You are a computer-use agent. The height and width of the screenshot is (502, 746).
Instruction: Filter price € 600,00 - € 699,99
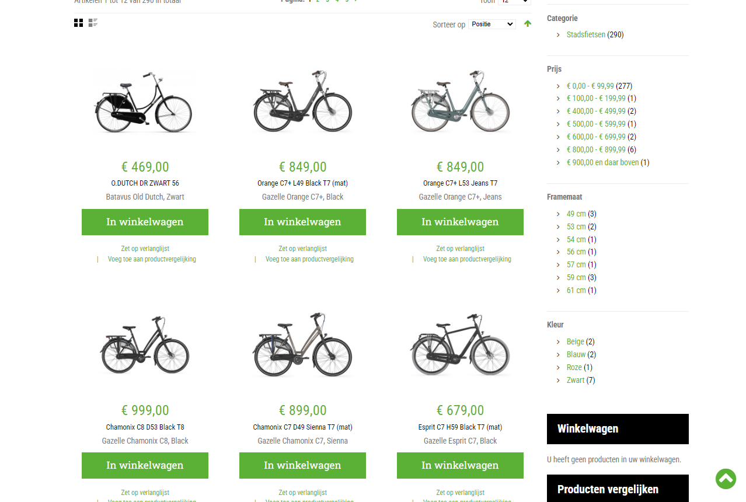point(596,137)
